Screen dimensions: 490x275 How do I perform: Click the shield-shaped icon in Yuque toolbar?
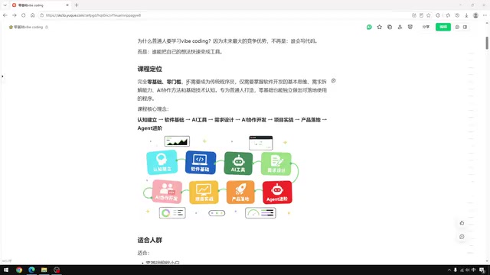[x=410, y=27]
